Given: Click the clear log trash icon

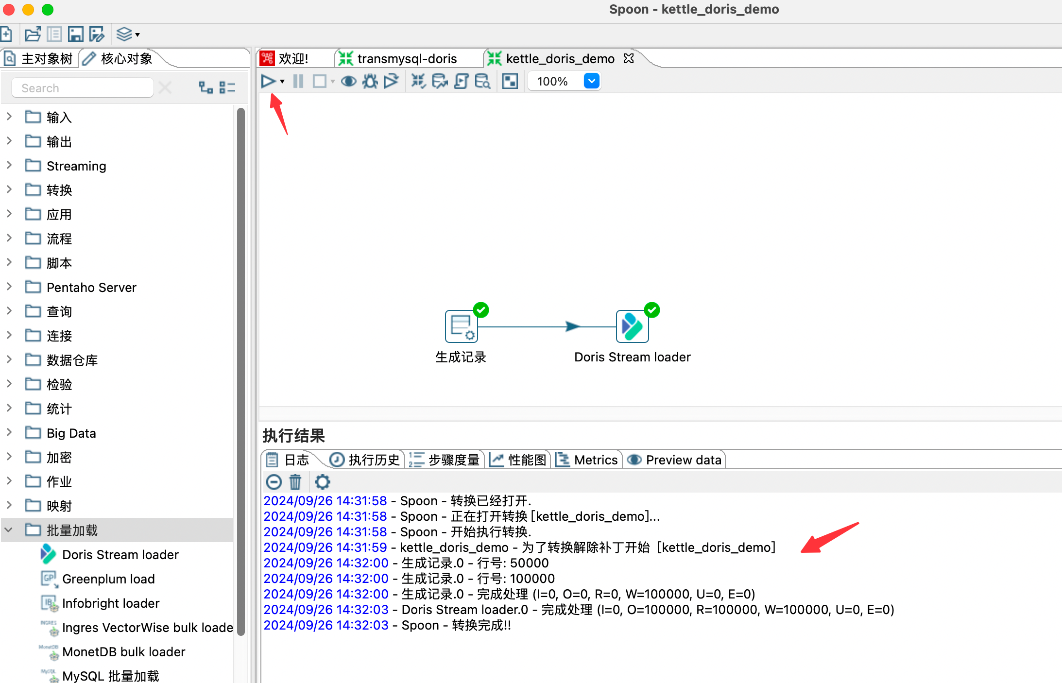Looking at the screenshot, I should [x=295, y=482].
